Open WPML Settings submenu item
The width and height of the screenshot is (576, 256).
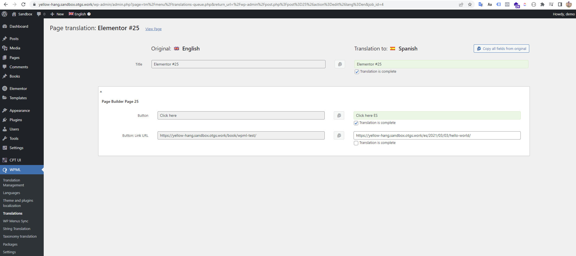(x=9, y=252)
